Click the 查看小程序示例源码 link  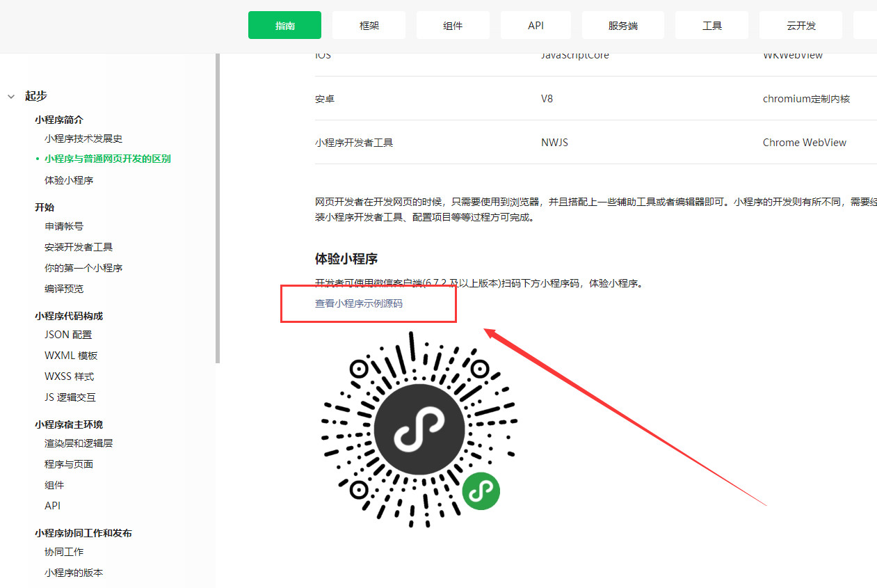click(359, 303)
